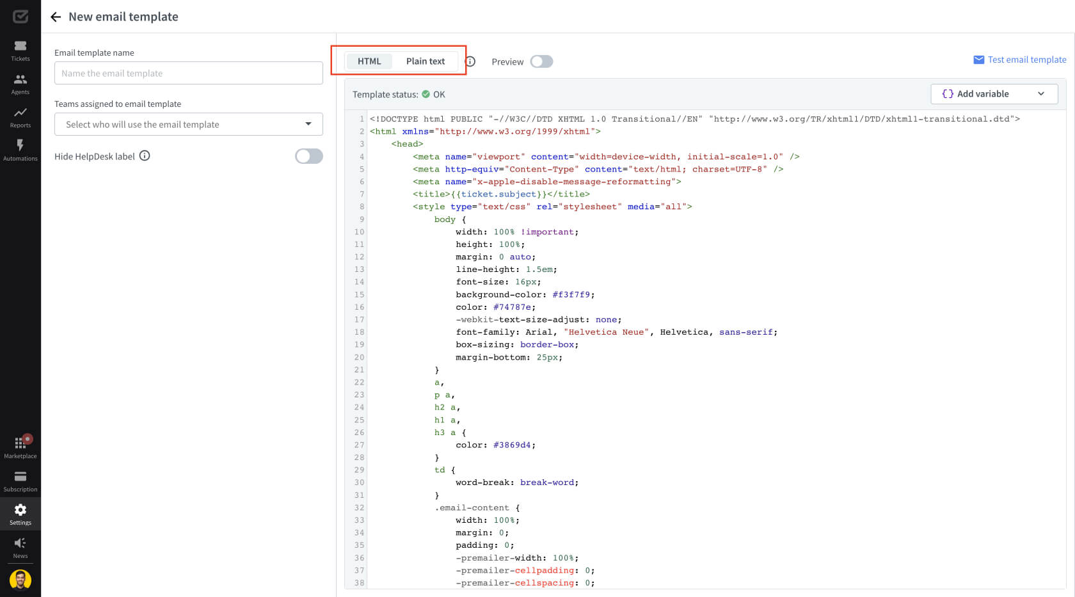This screenshot has width=1075, height=597.
Task: Click the curly braces variable icon
Action: (948, 93)
